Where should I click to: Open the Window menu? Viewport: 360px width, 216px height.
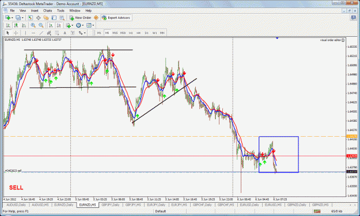75,10
